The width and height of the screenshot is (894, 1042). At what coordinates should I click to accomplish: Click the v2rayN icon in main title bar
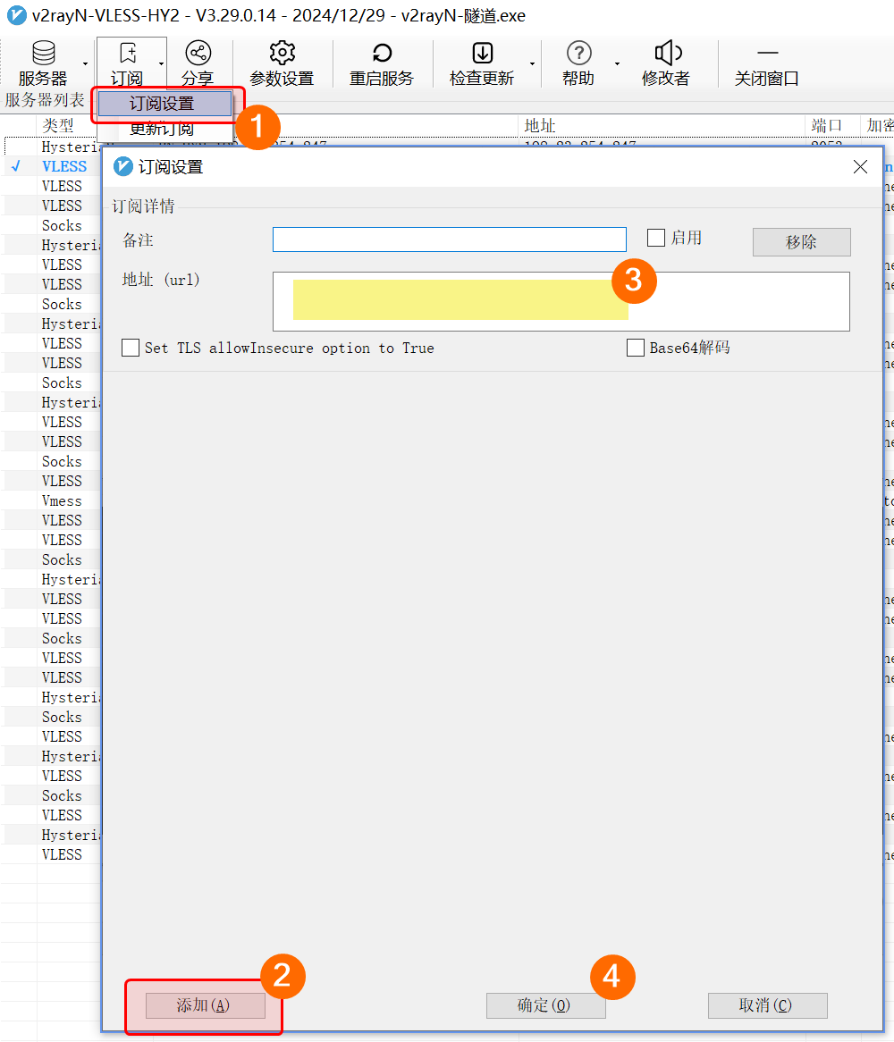[16, 14]
